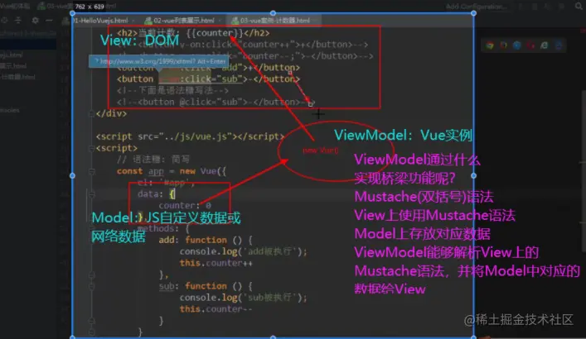Viewport: 586px width, 339px height.
Task: Click the methods: { line
Action: [163, 228]
